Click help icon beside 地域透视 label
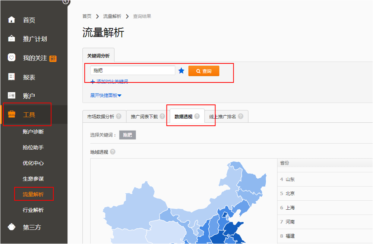 click(113, 152)
